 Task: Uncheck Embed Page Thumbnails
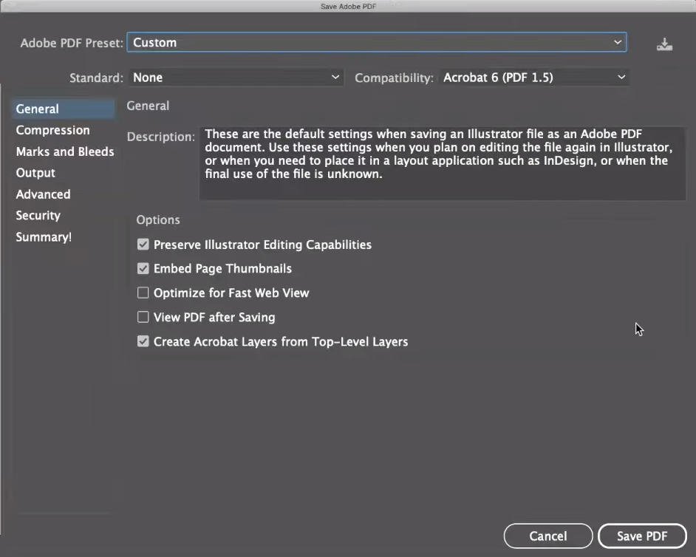(x=143, y=268)
